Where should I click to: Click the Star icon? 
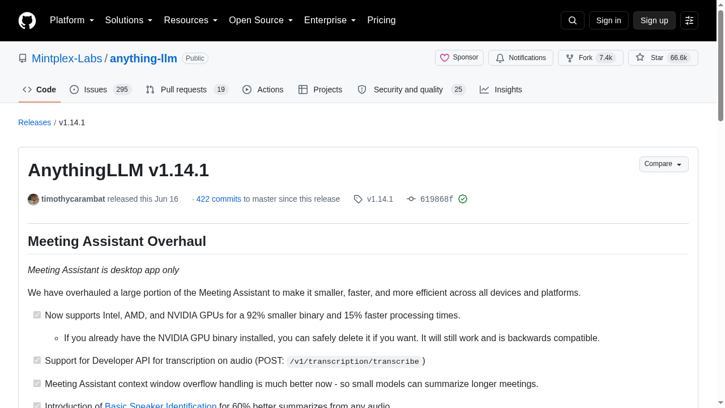pos(640,58)
